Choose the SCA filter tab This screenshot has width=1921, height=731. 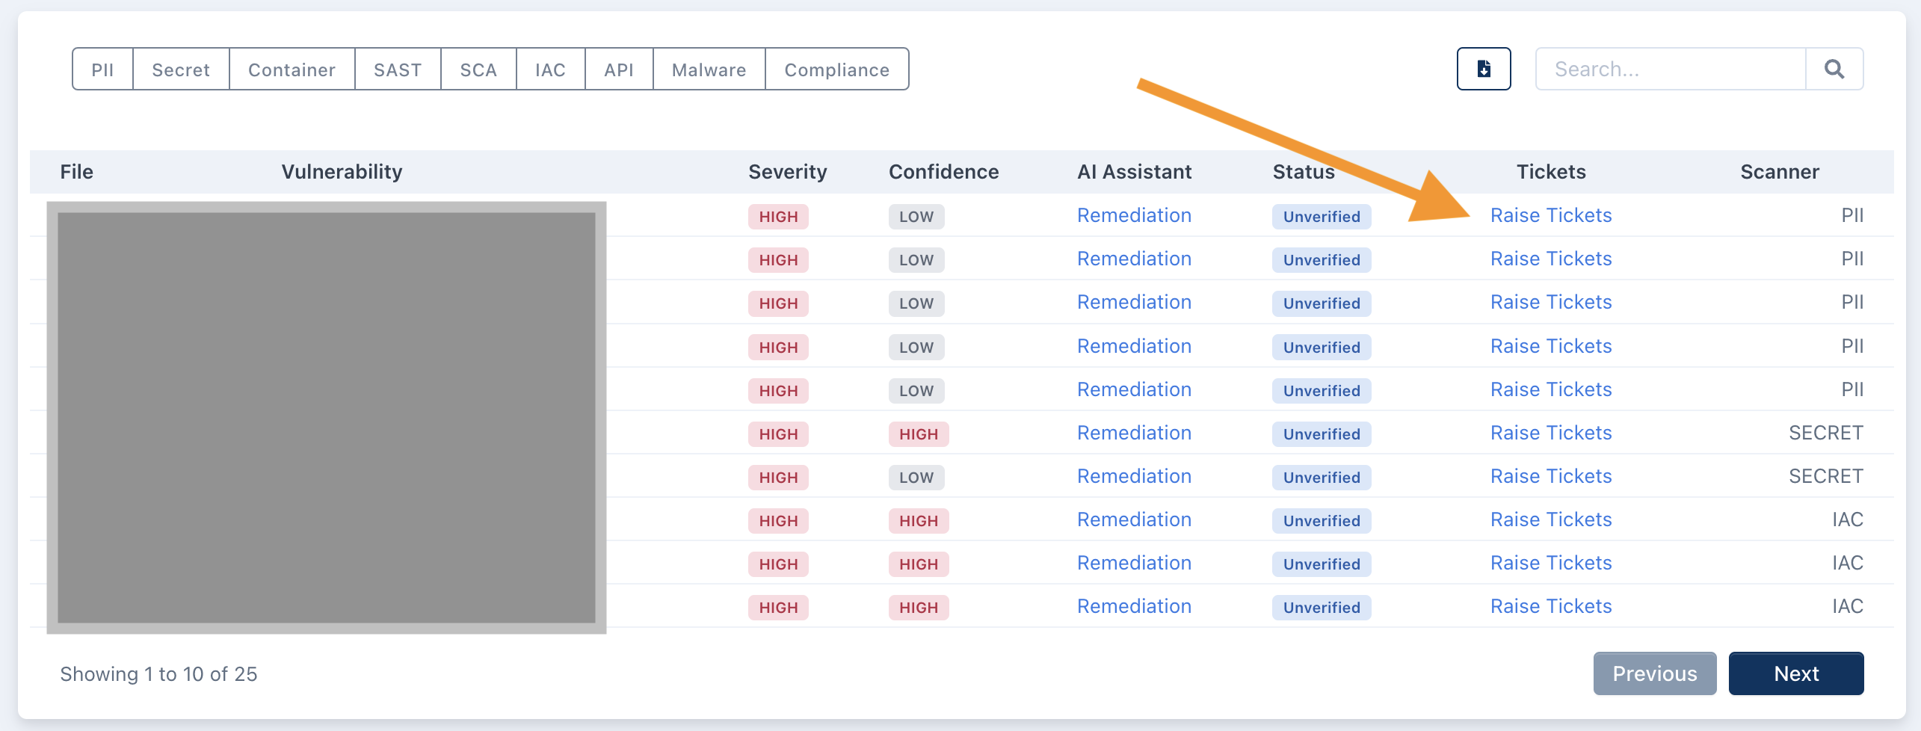coord(478,70)
